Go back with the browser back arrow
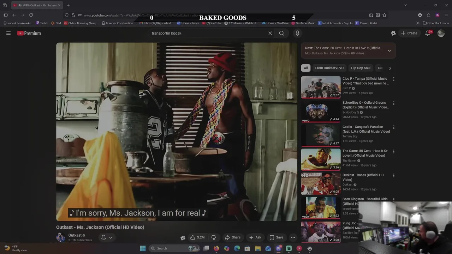This screenshot has height=254, width=452. point(14,15)
